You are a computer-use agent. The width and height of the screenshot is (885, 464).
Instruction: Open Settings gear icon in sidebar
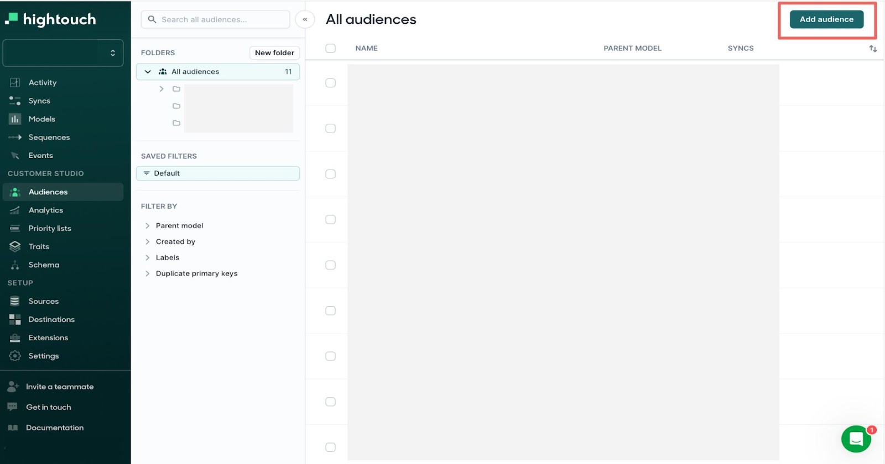tap(15, 356)
